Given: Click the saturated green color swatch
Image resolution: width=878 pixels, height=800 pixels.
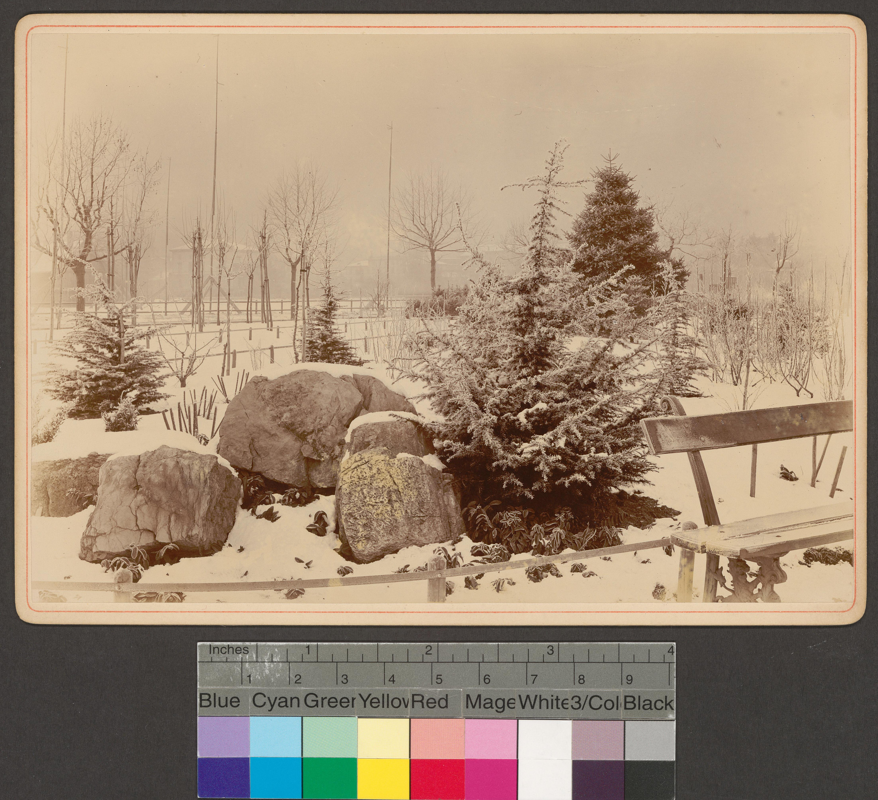Looking at the screenshot, I should [x=329, y=777].
